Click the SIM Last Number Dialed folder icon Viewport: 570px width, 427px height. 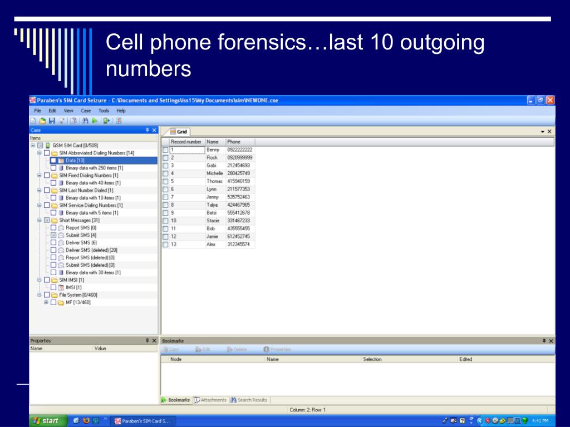(x=55, y=190)
